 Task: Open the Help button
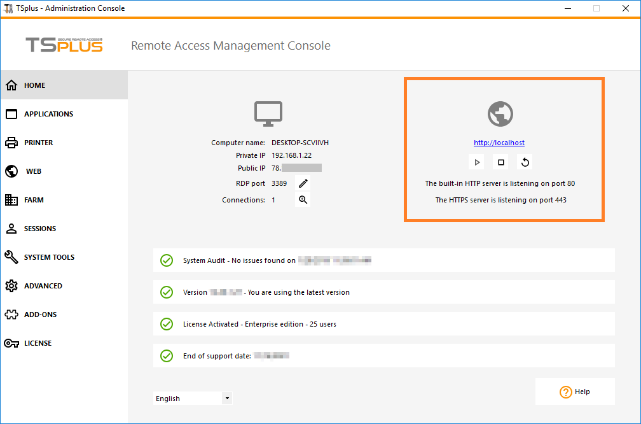pos(575,392)
